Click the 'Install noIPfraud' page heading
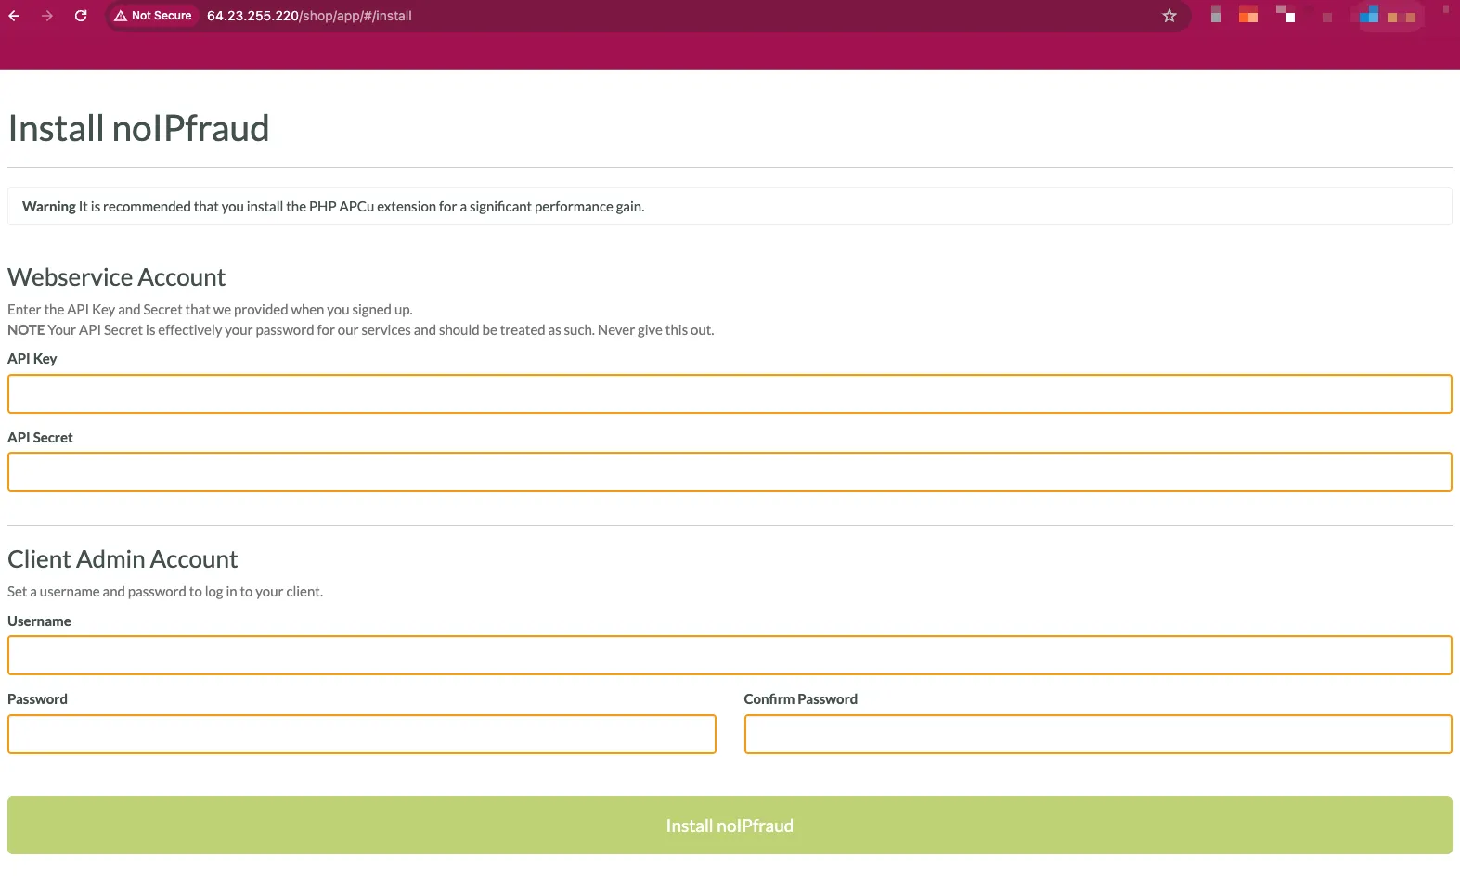 click(x=138, y=128)
